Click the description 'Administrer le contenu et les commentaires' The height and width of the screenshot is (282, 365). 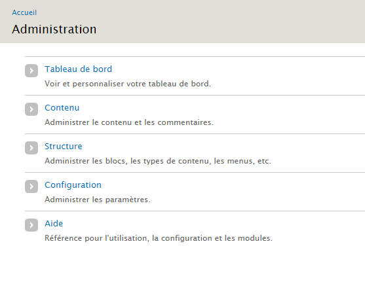pos(129,122)
